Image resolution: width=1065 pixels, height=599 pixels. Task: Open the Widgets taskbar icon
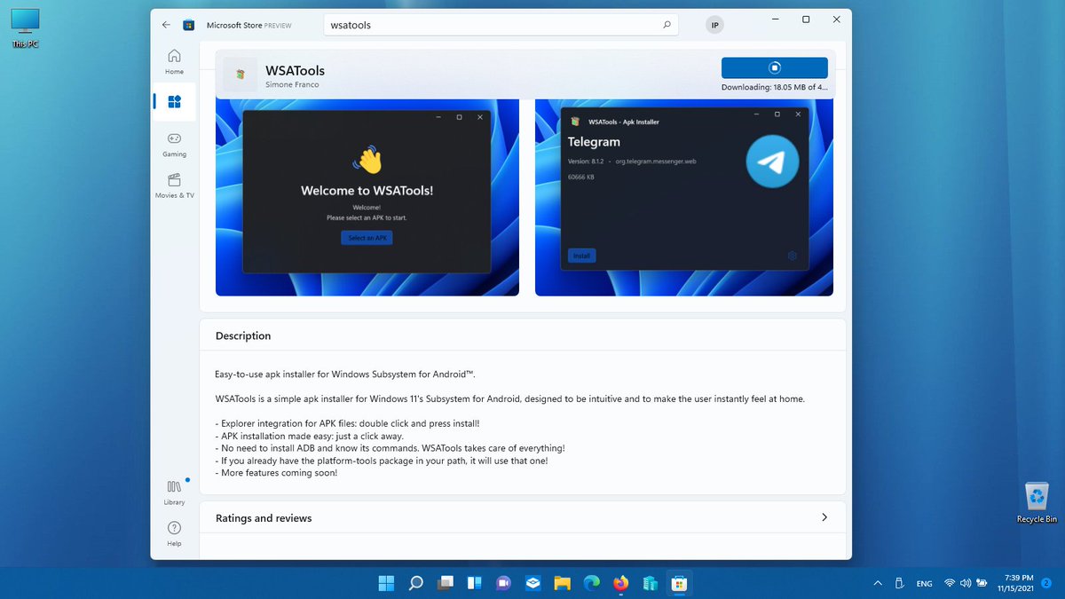tap(474, 583)
